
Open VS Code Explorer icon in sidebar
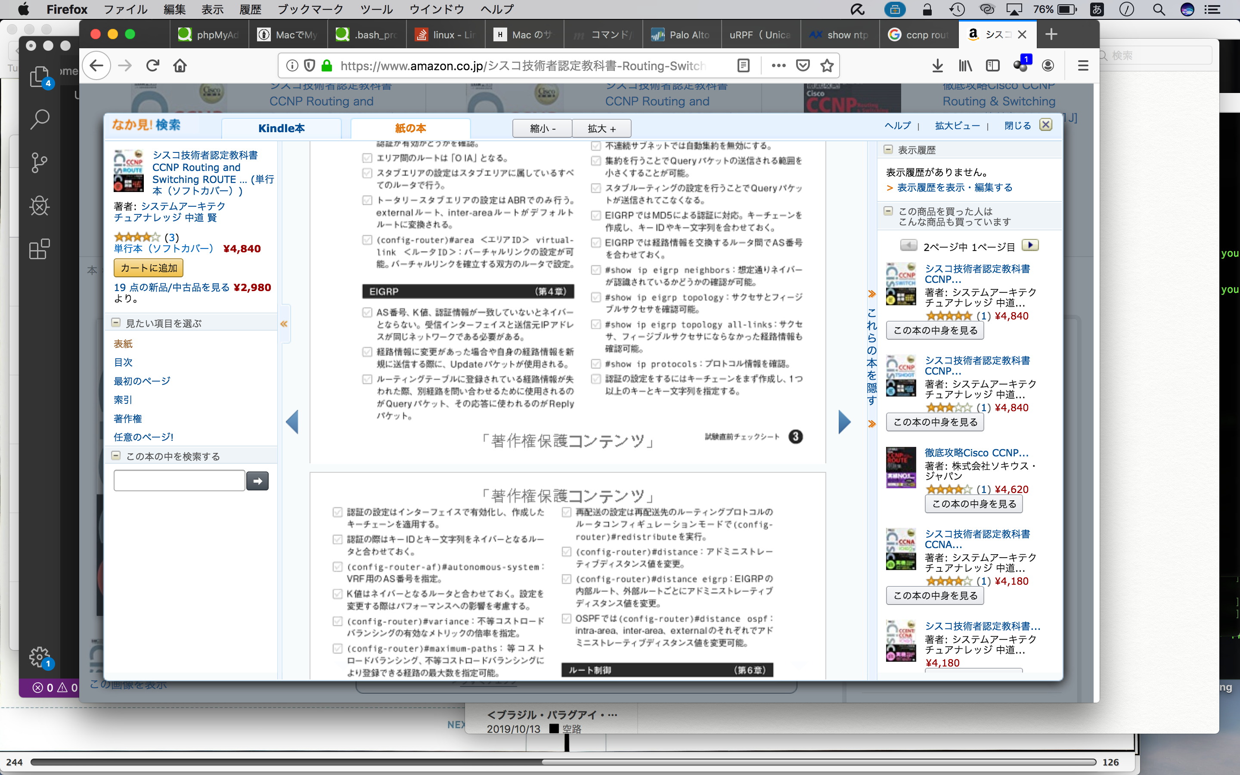[40, 77]
